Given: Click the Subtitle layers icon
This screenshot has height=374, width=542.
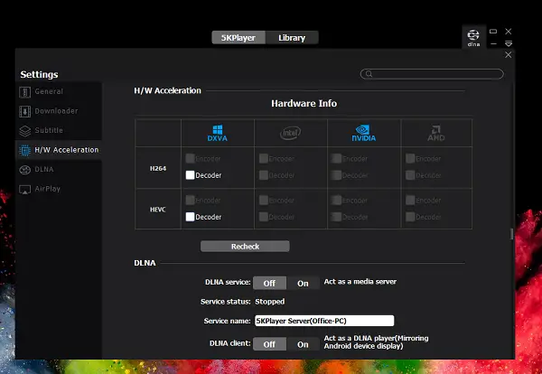Looking at the screenshot, I should (25, 131).
